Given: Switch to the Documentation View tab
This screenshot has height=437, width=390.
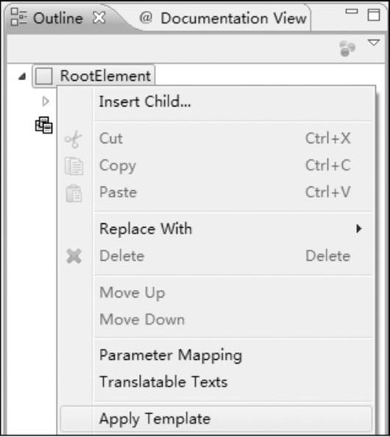Looking at the screenshot, I should [223, 18].
